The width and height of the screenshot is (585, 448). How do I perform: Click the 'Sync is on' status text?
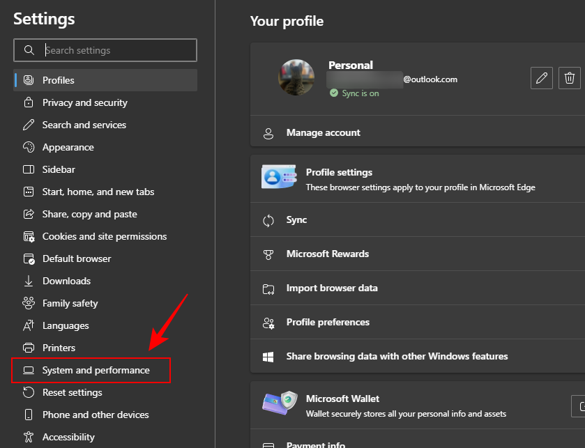pyautogui.click(x=360, y=93)
